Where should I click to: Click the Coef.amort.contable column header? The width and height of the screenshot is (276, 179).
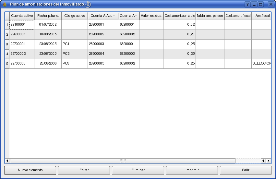(x=180, y=16)
